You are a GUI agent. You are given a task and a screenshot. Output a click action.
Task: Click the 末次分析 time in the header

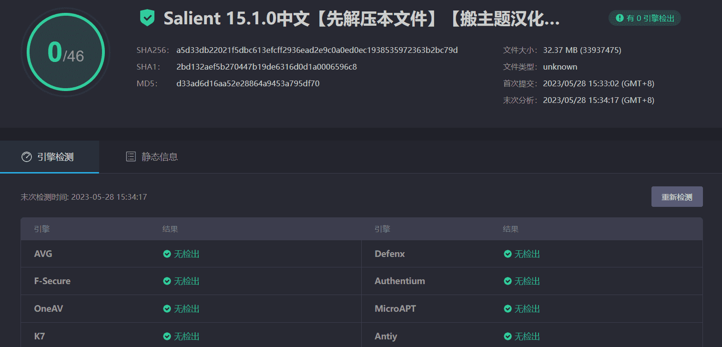click(599, 100)
